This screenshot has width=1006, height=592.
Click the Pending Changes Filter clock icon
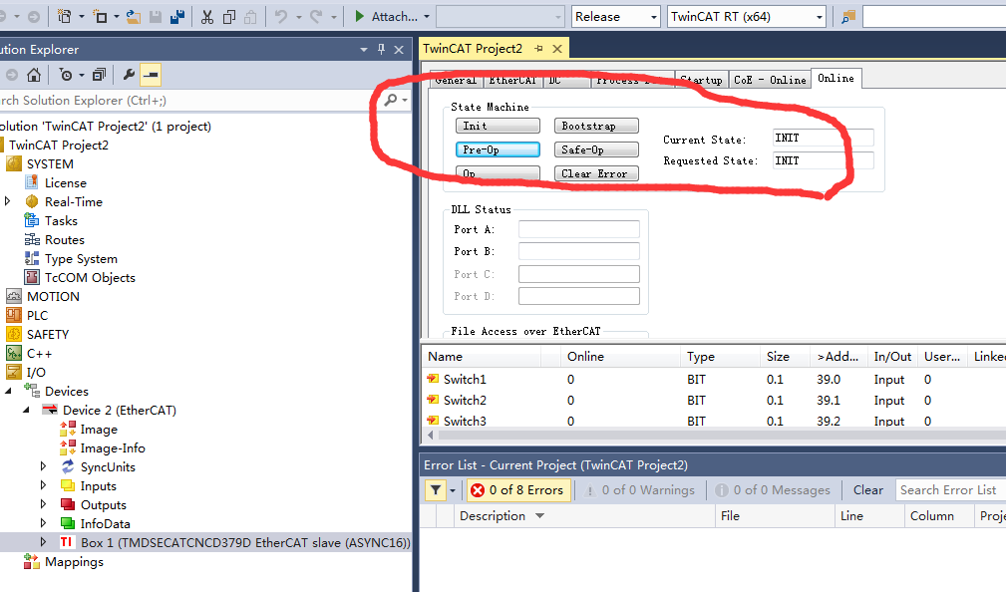(x=66, y=75)
